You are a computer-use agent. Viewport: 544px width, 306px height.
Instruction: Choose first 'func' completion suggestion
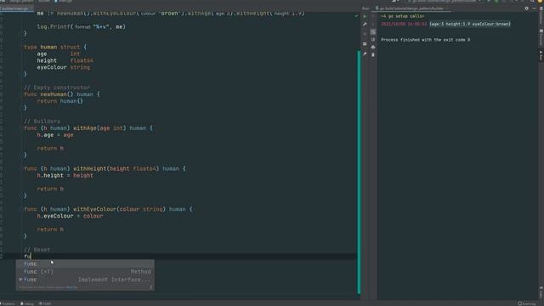coord(85,264)
